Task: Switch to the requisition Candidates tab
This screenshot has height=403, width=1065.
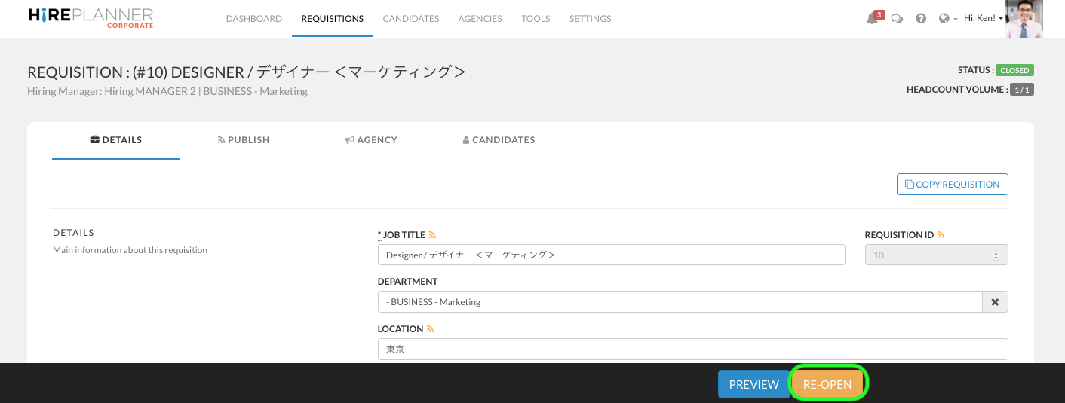Action: point(499,140)
